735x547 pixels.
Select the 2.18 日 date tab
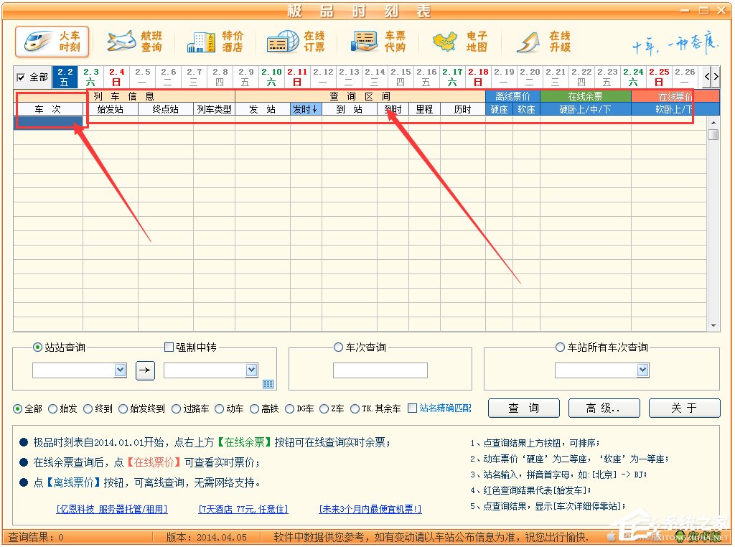click(478, 78)
